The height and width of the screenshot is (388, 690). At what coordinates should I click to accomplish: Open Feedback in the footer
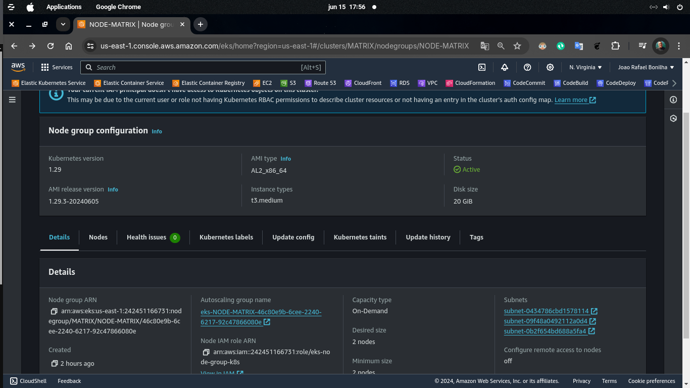[69, 381]
